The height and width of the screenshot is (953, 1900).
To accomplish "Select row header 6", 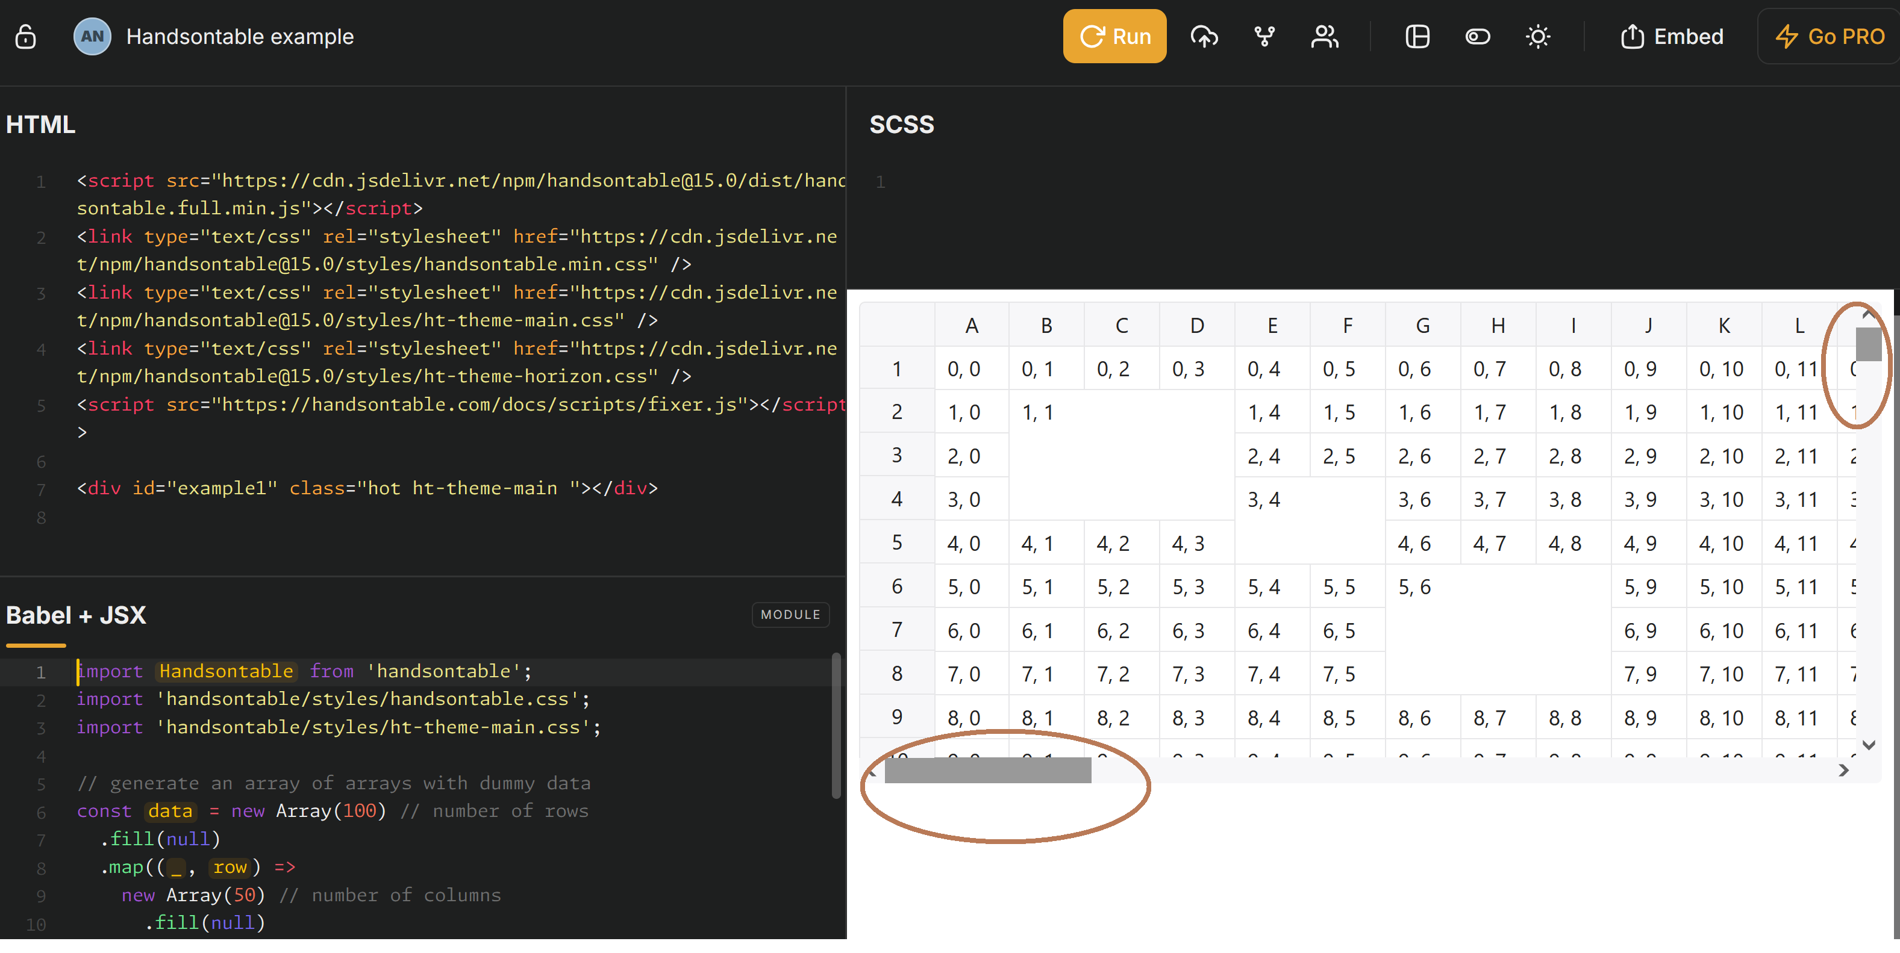I will [897, 587].
